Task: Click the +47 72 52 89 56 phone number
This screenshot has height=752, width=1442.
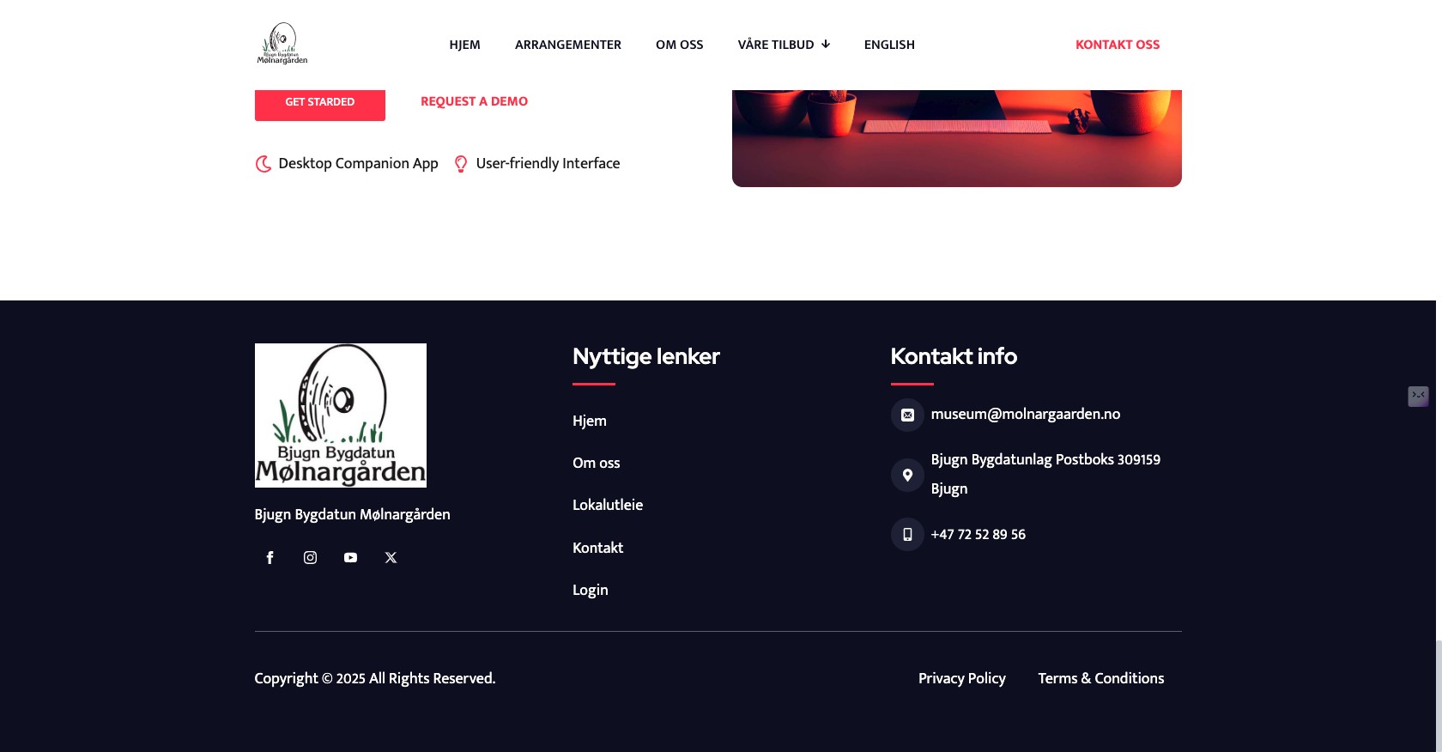Action: point(978,534)
